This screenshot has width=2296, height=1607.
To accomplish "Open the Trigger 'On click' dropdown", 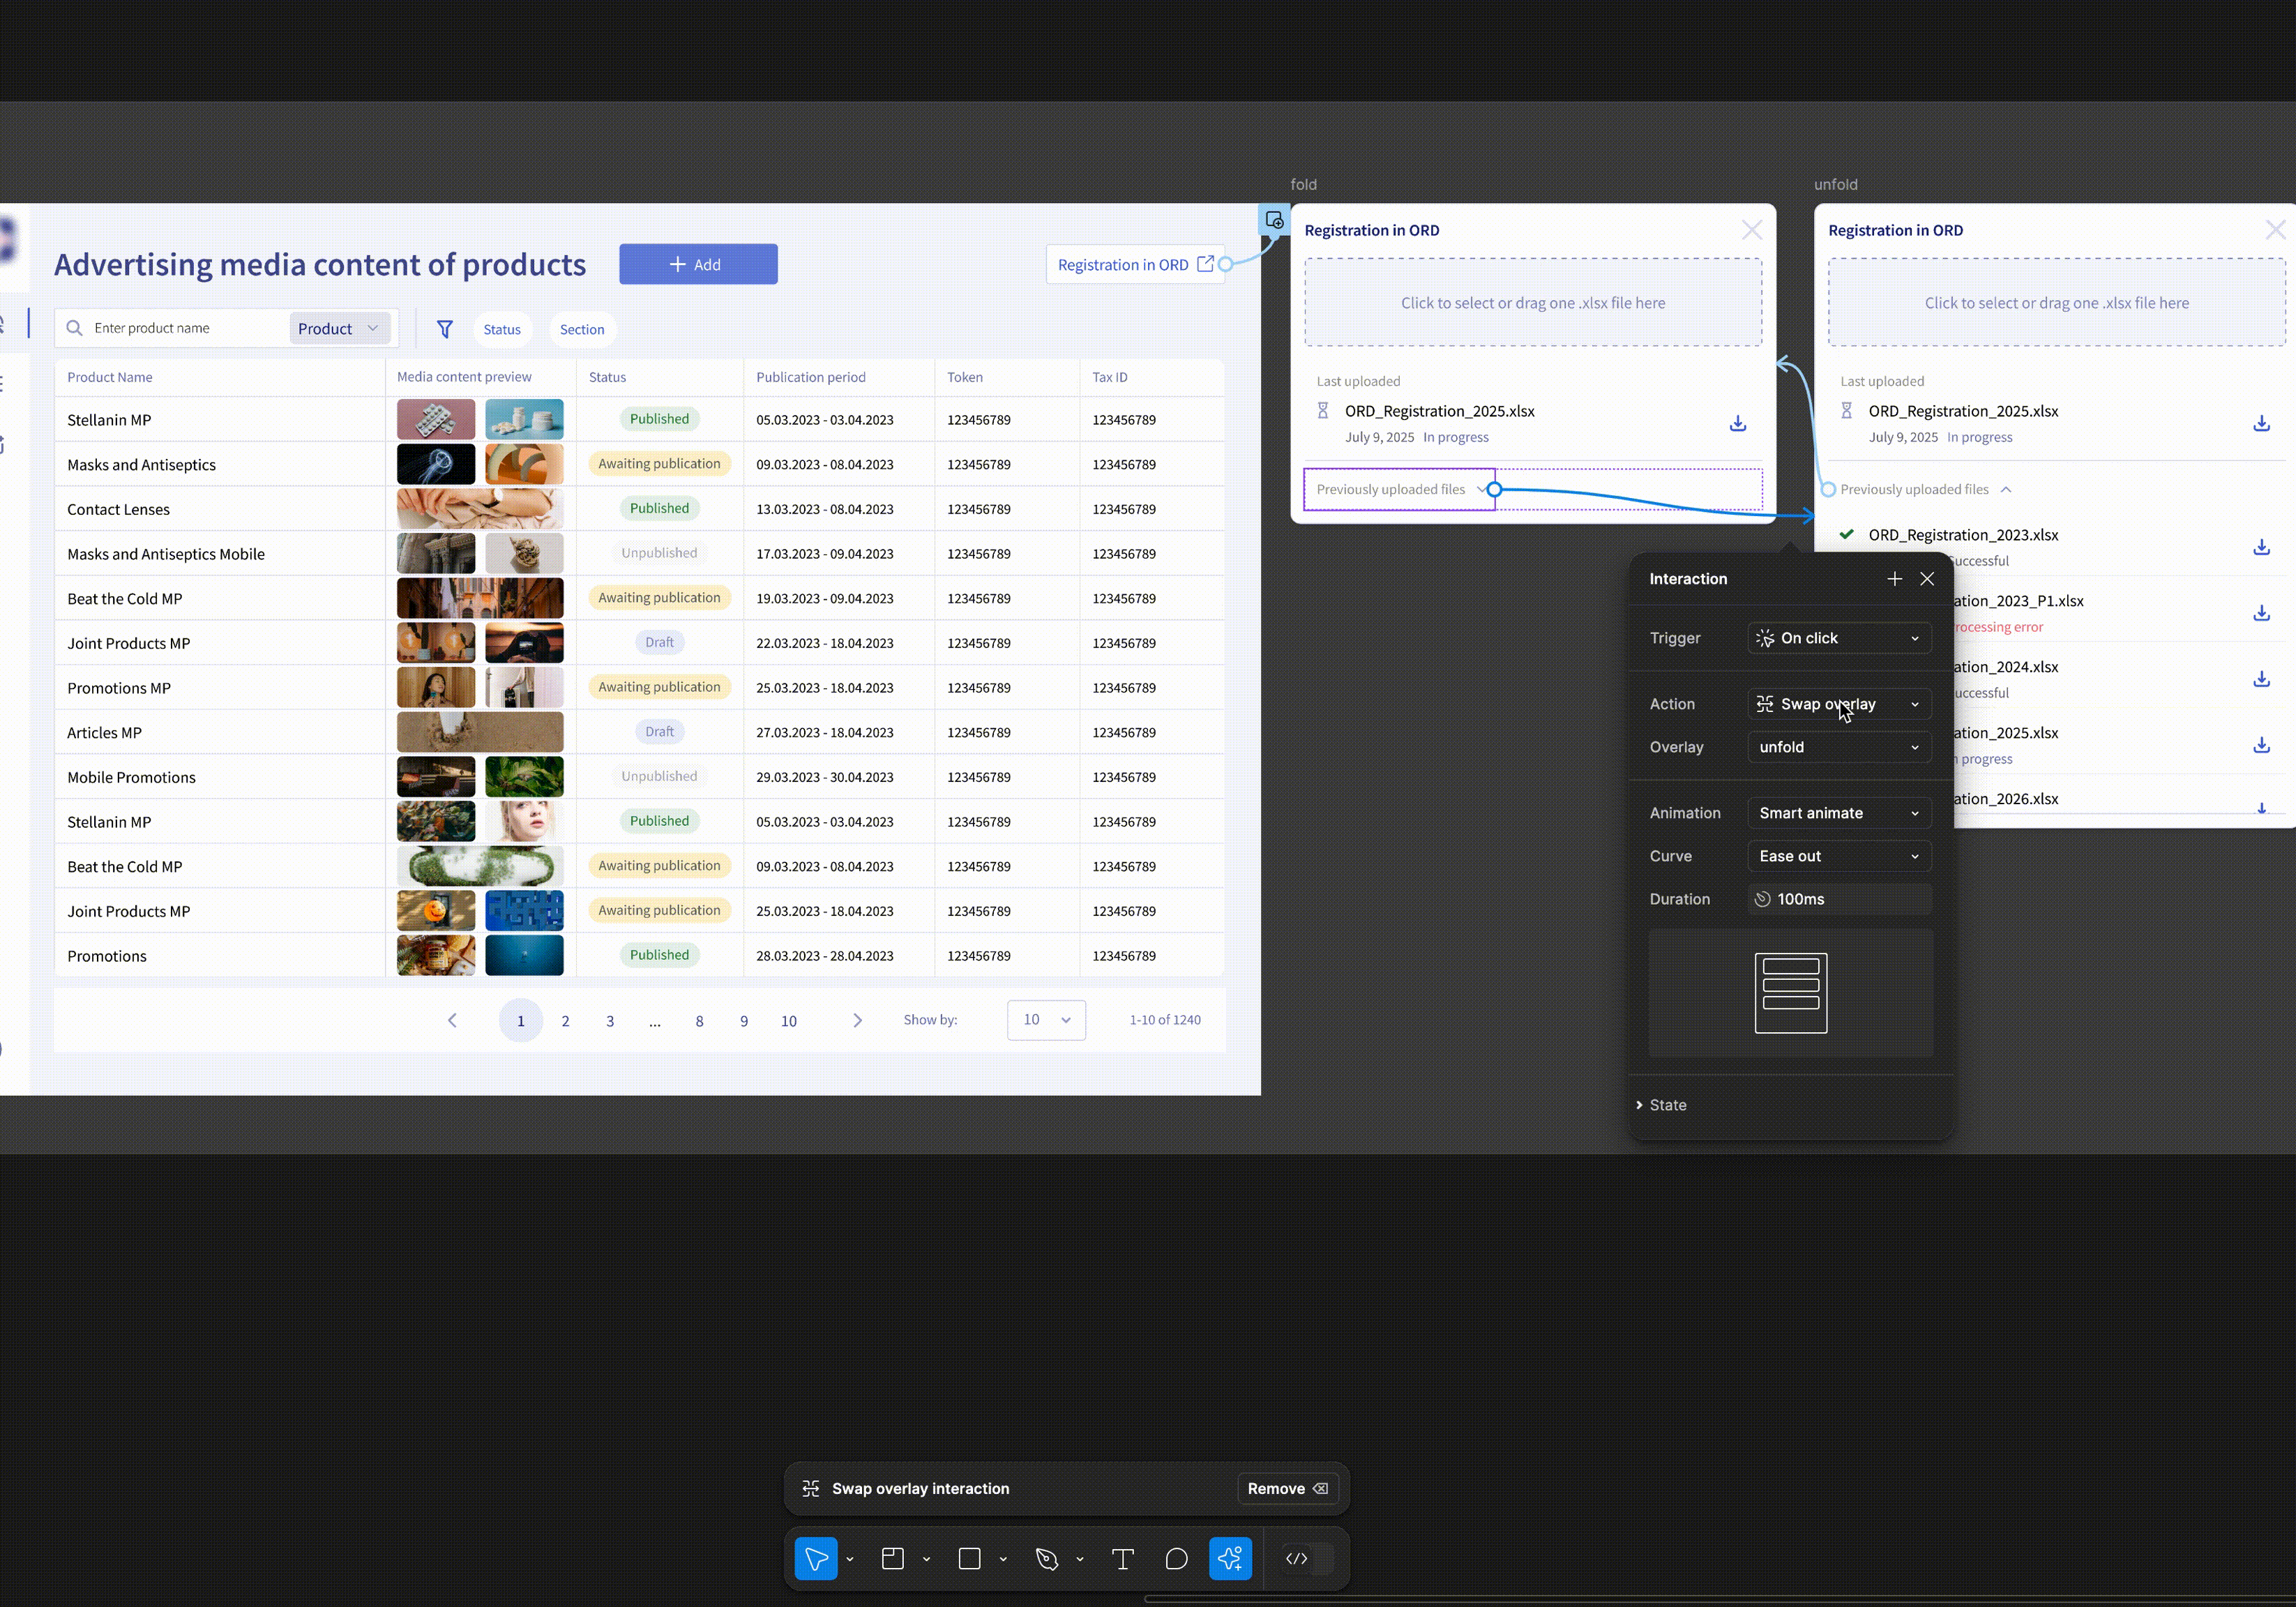I will click(1838, 638).
